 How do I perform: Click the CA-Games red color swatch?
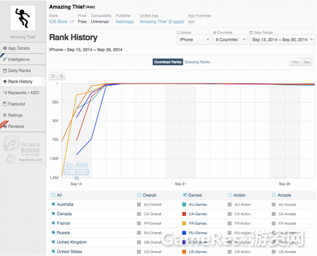pos(184,214)
